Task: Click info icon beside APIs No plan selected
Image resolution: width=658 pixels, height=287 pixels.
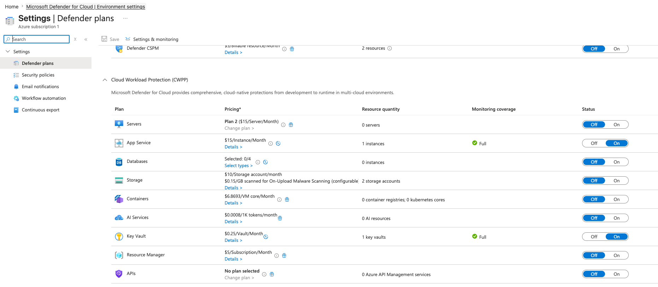Action: point(264,274)
